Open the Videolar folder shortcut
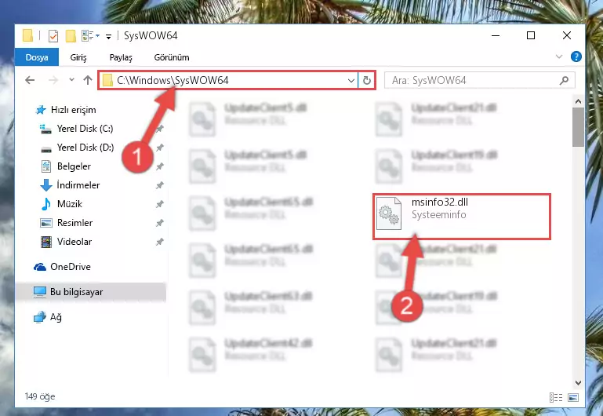The image size is (603, 416). tap(66, 242)
